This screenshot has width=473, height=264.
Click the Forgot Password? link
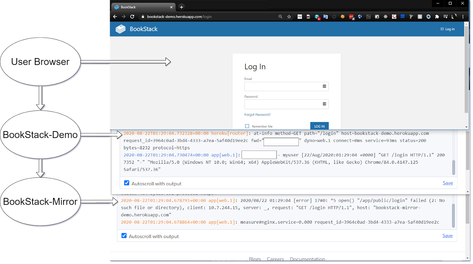[x=257, y=115]
